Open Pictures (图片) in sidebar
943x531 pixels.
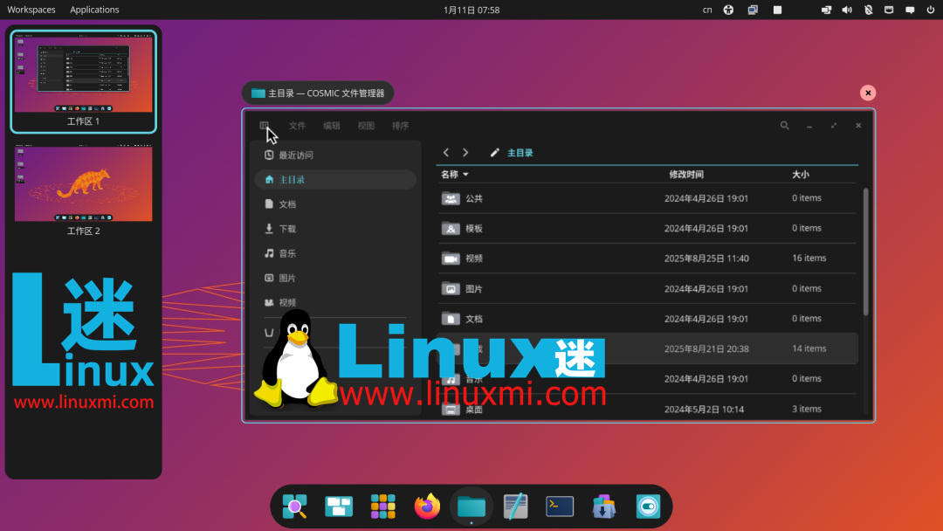point(335,278)
